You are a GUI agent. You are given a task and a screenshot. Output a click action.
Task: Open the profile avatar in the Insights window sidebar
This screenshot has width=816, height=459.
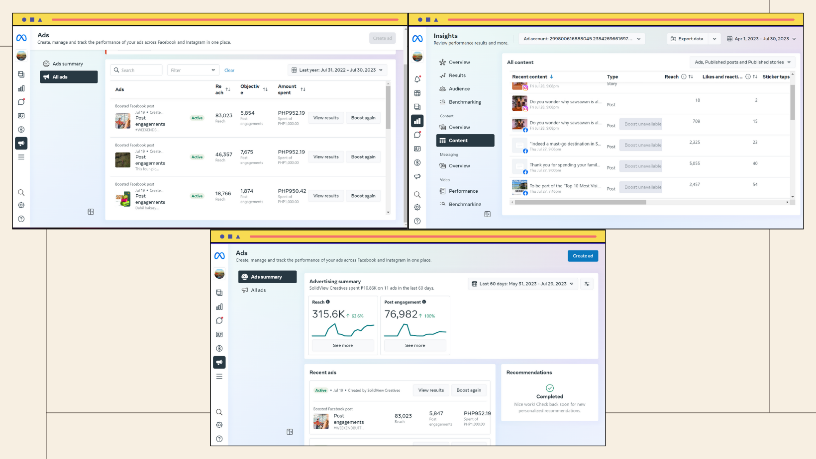click(x=417, y=57)
